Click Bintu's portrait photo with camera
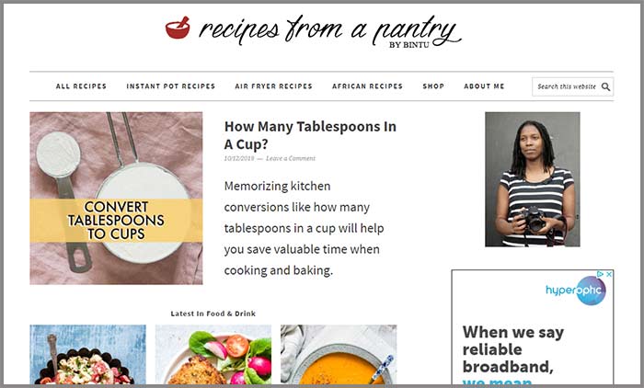Screen dimensions: 644x388 click(533, 179)
